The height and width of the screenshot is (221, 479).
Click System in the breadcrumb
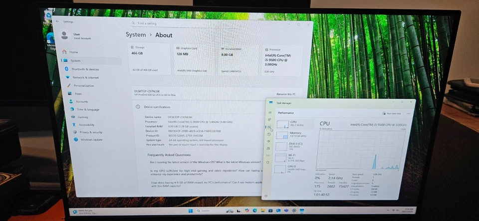pyautogui.click(x=136, y=34)
